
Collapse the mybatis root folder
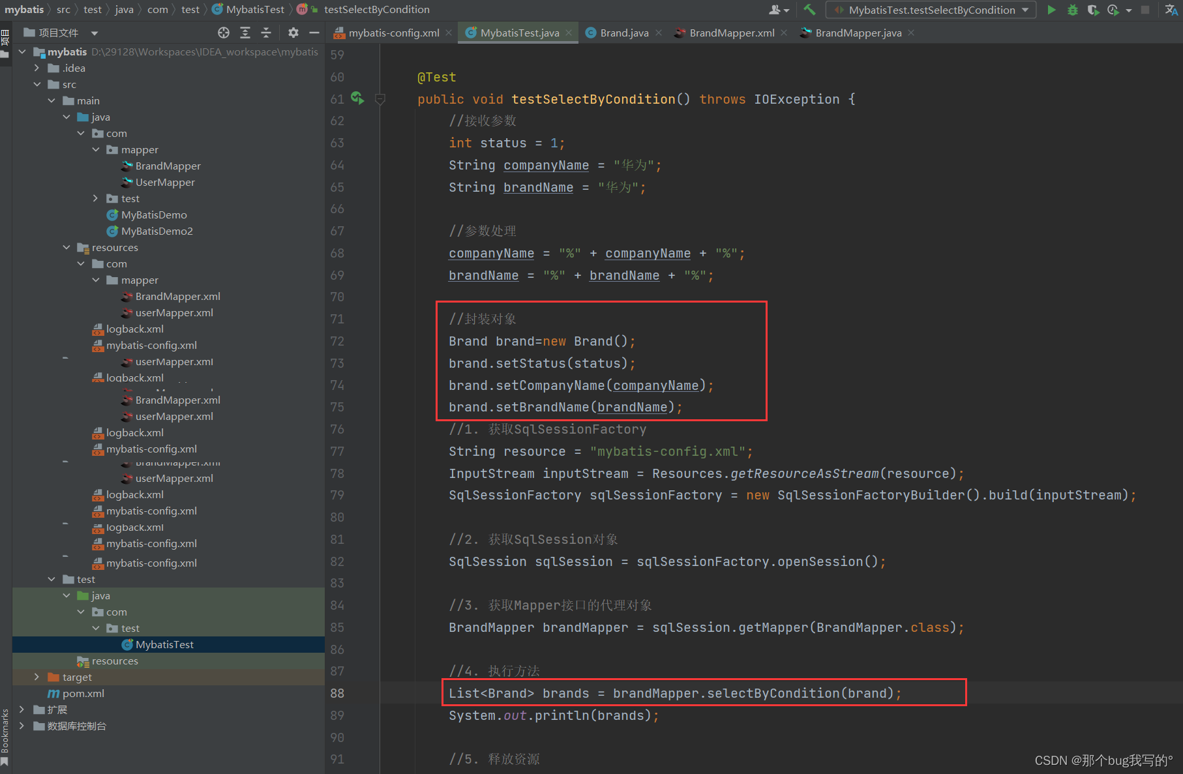click(22, 52)
